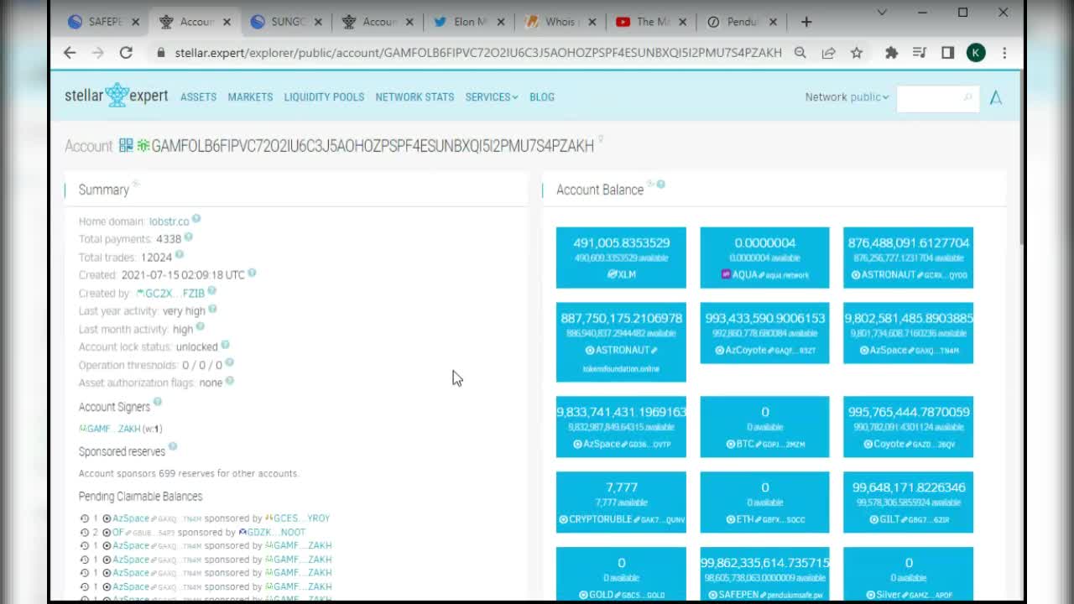The image size is (1074, 604).
Task: Click the Coyote balance tile
Action: click(x=908, y=427)
